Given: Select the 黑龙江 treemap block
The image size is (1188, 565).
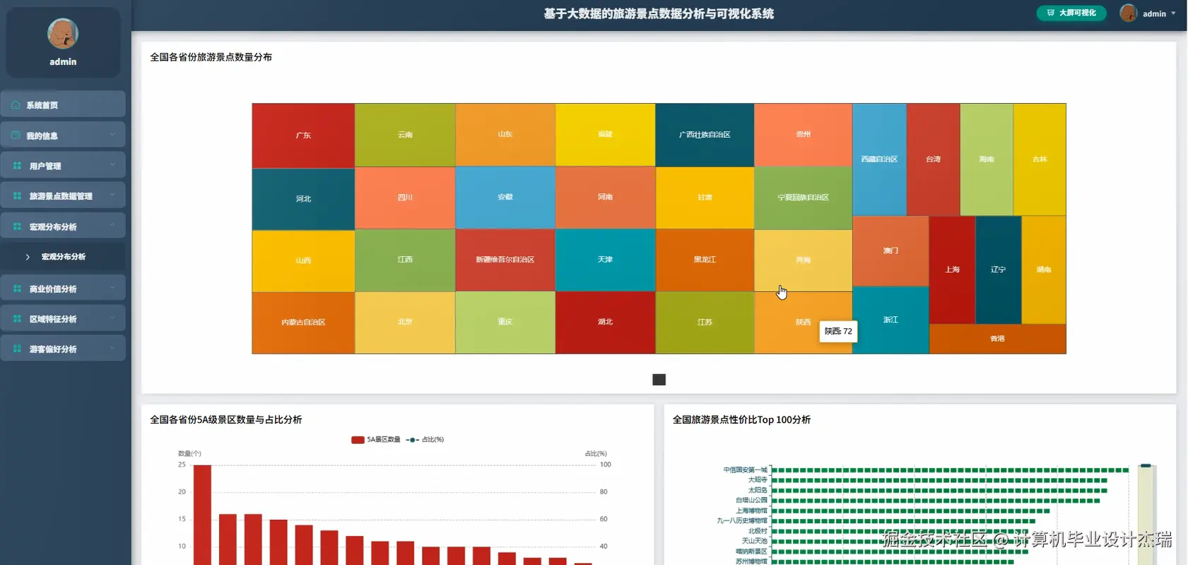Looking at the screenshot, I should tap(705, 260).
